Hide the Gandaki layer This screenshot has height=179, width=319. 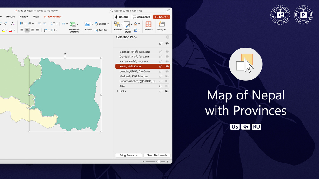167,57
